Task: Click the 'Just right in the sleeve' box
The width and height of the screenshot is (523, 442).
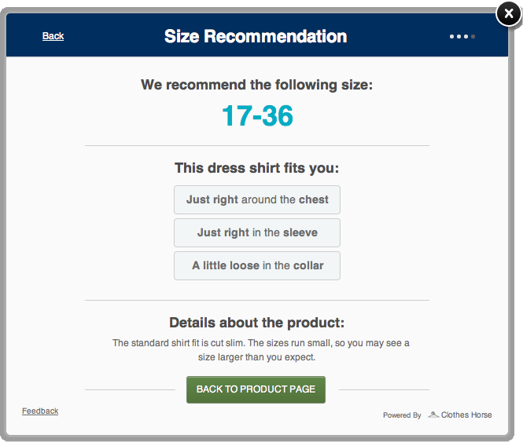Action: tap(257, 232)
